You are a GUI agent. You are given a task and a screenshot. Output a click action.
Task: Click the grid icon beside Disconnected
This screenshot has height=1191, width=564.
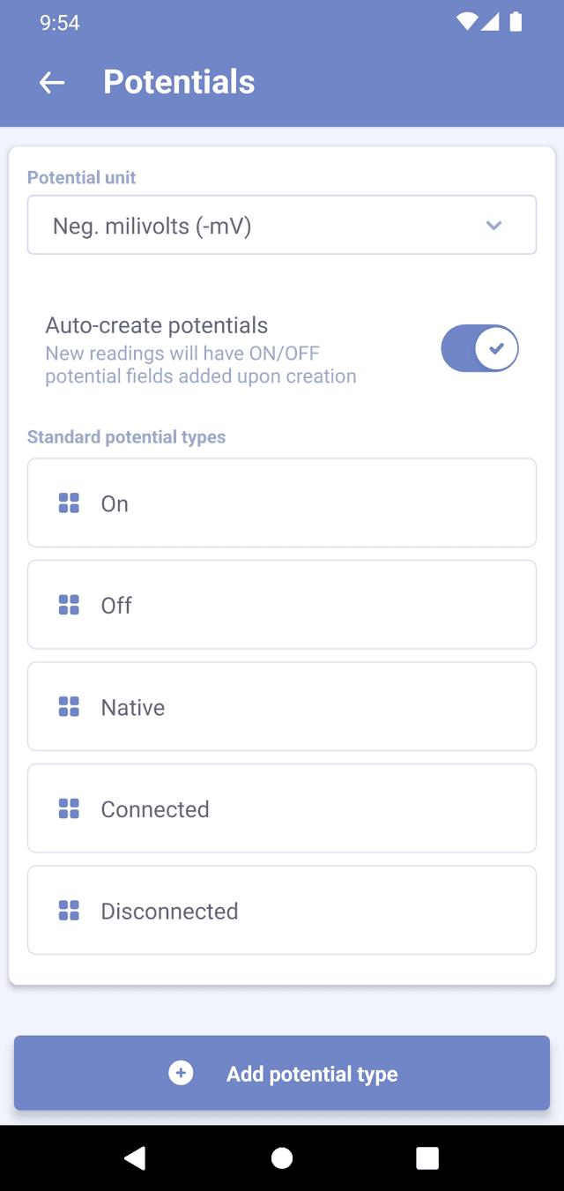point(69,911)
